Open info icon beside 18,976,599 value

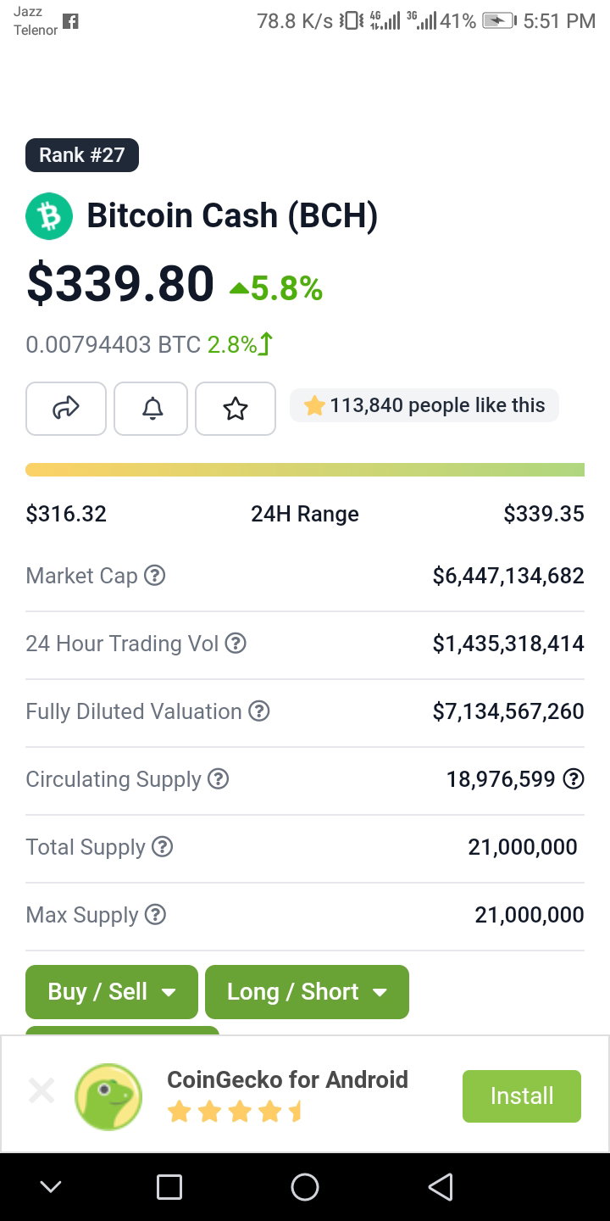point(574,779)
